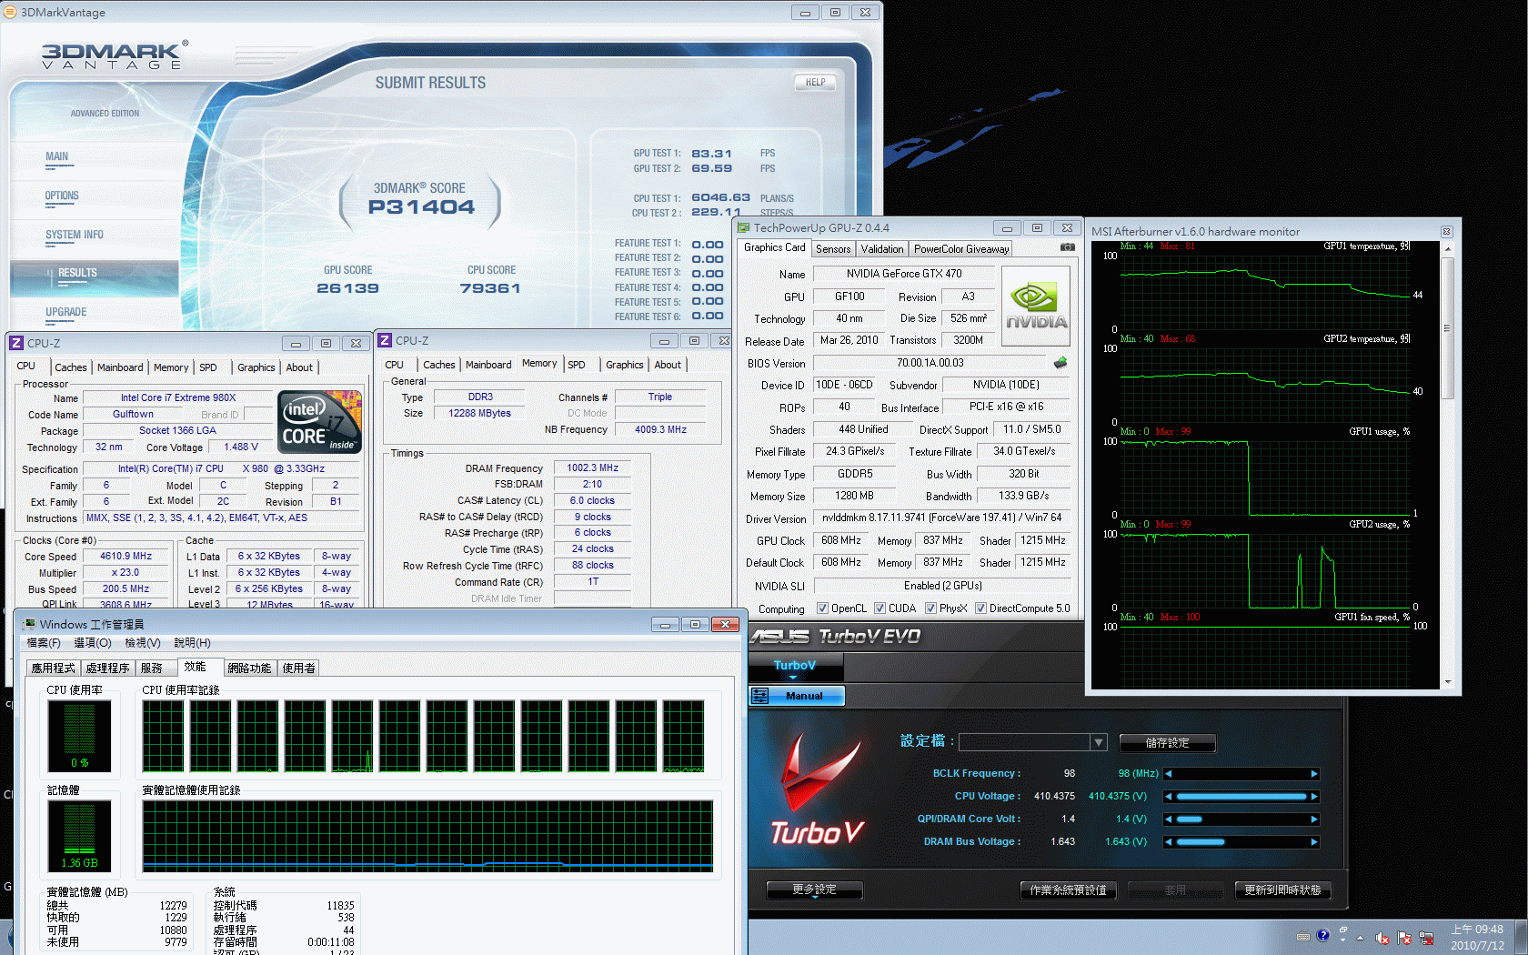Decrease DRAM Bus Voltage with left arrow
The image size is (1528, 955).
point(1169,842)
